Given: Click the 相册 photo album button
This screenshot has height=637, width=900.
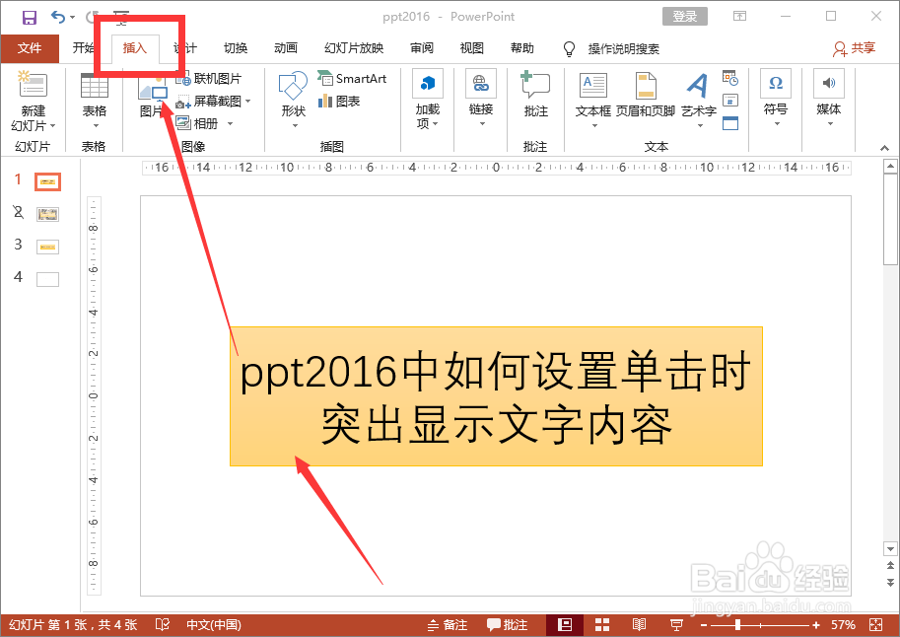Looking at the screenshot, I should [198, 123].
